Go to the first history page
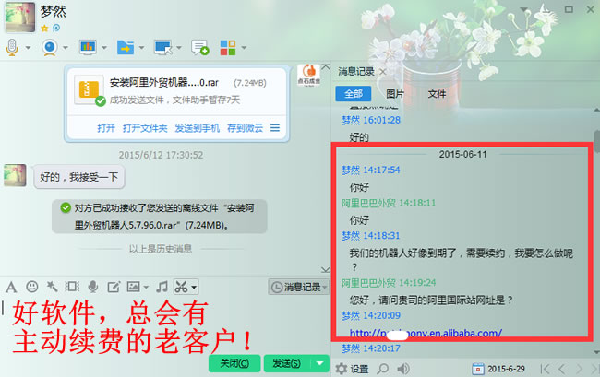This screenshot has width=600, height=377. point(545,369)
